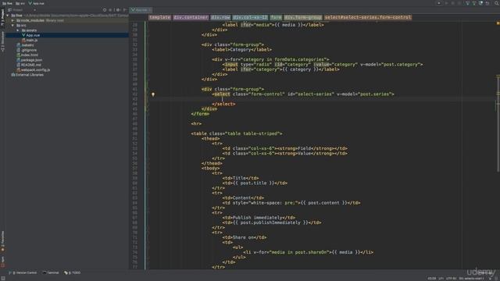Image resolution: width=500 pixels, height=281 pixels.
Task: Click App.vue in navigation bar
Action: coord(36,3)
